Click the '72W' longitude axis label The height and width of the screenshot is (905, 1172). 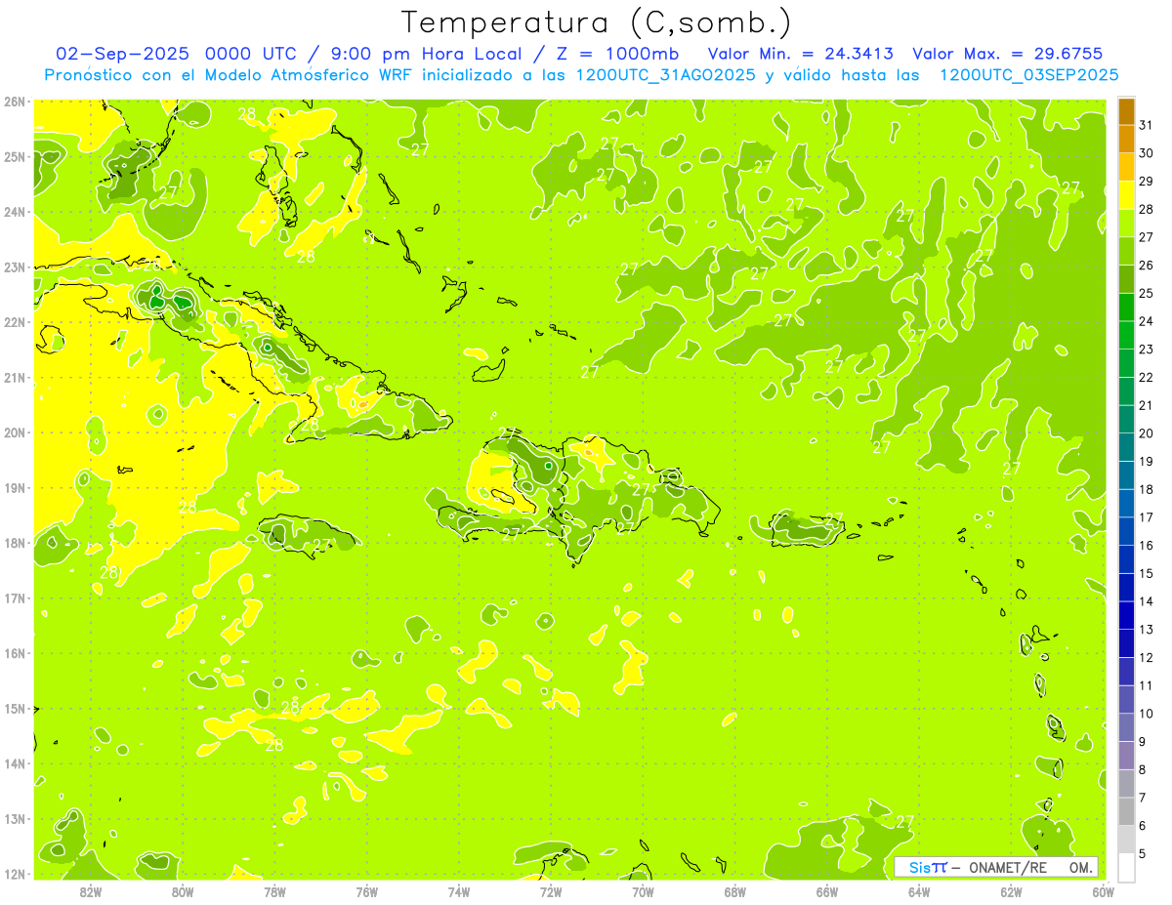[x=551, y=891]
